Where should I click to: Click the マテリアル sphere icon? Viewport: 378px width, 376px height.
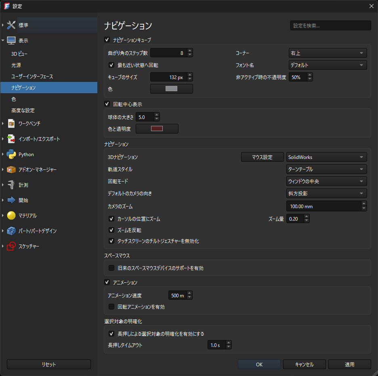(11, 215)
